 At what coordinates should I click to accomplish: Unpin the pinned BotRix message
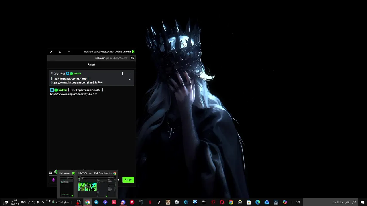122,74
